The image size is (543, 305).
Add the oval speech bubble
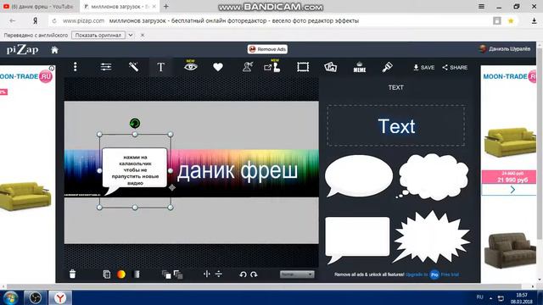359,176
